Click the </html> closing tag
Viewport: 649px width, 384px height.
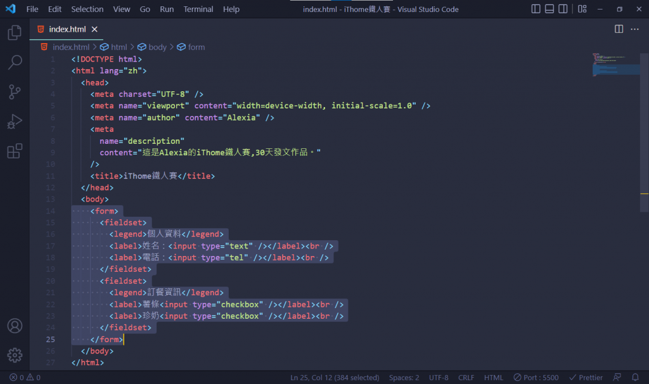click(87, 362)
